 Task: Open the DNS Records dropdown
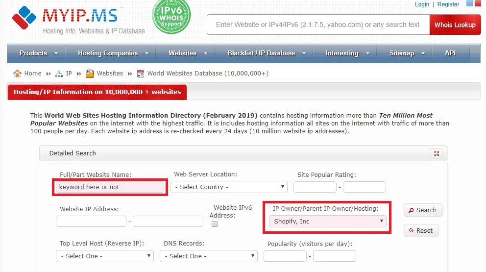210,256
